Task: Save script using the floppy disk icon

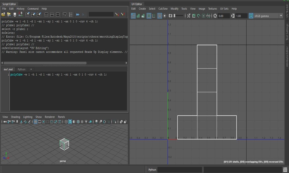Action: pos(15,15)
